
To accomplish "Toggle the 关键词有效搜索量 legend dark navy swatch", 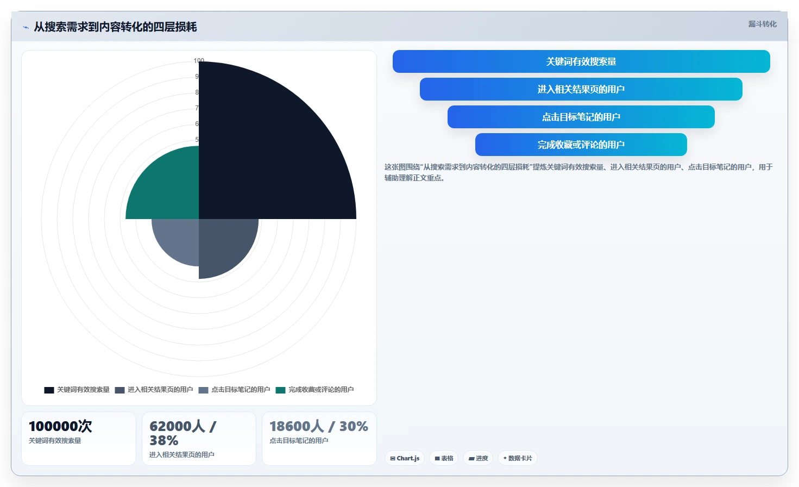I will point(49,390).
